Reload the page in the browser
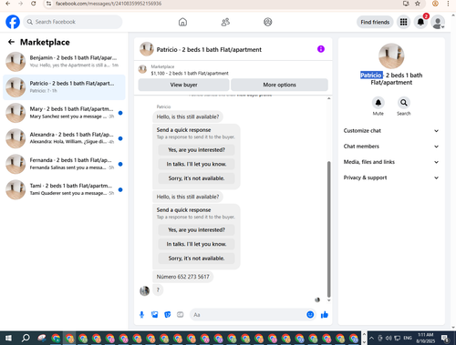The width and height of the screenshot is (456, 345). coord(34,4)
